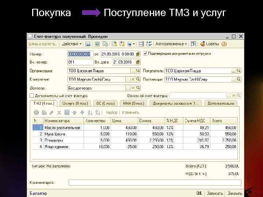Open the Поставщик selection with its ellipsis button
Viewport: 263px width, 197px height.
(233, 80)
